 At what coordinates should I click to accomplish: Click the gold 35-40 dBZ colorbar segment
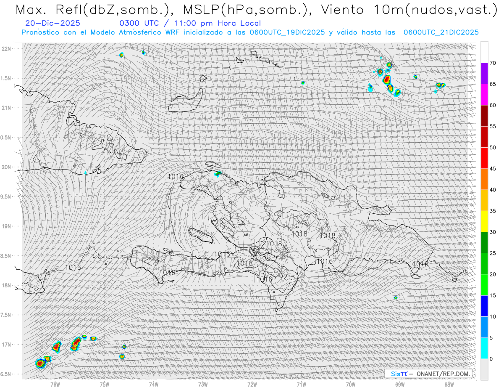tap(484, 200)
